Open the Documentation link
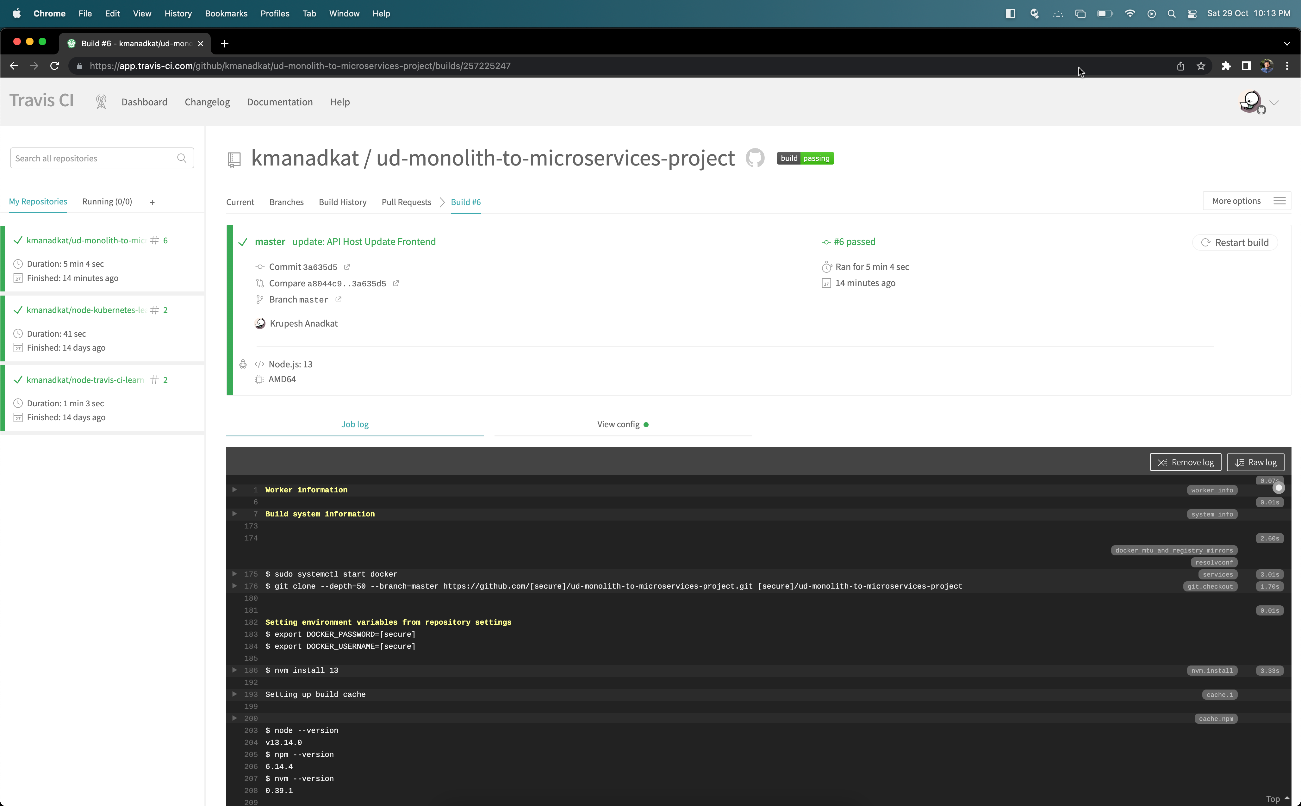Screen dimensions: 1301x806 pyautogui.click(x=280, y=102)
